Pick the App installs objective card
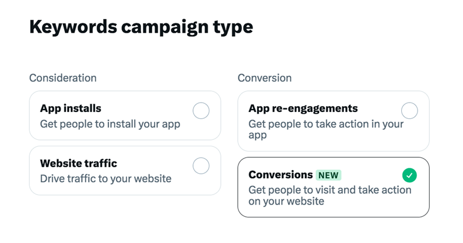Viewport: 463px width, 243px height. (x=125, y=116)
